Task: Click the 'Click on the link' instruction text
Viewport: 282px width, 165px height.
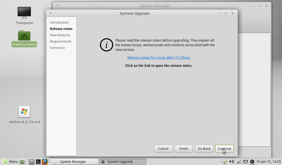Action: [x=159, y=65]
